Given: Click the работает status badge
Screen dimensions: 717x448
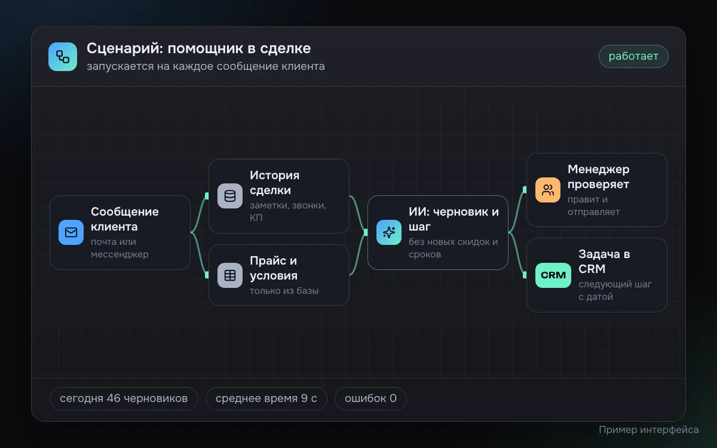Looking at the screenshot, I should click(x=633, y=56).
